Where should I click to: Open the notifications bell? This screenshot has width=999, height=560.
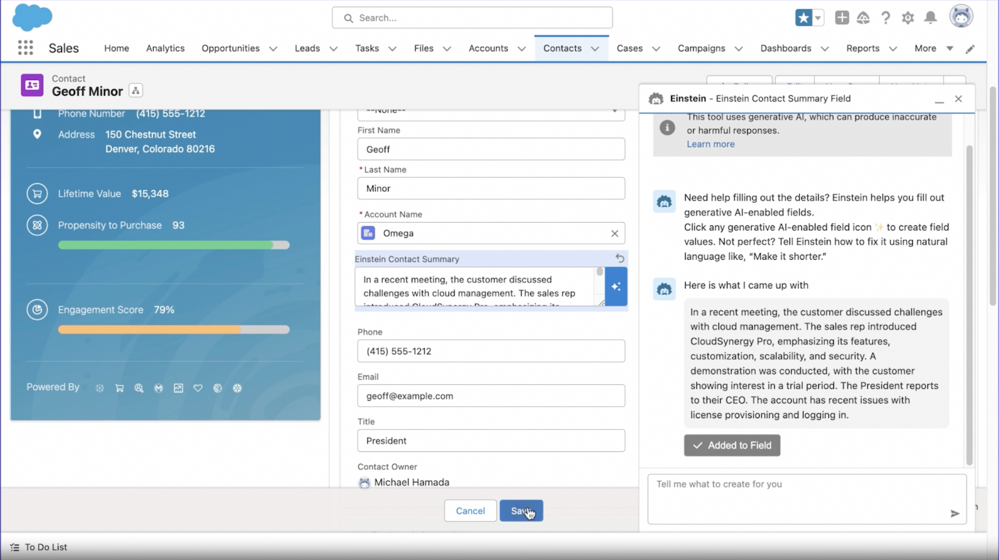930,18
